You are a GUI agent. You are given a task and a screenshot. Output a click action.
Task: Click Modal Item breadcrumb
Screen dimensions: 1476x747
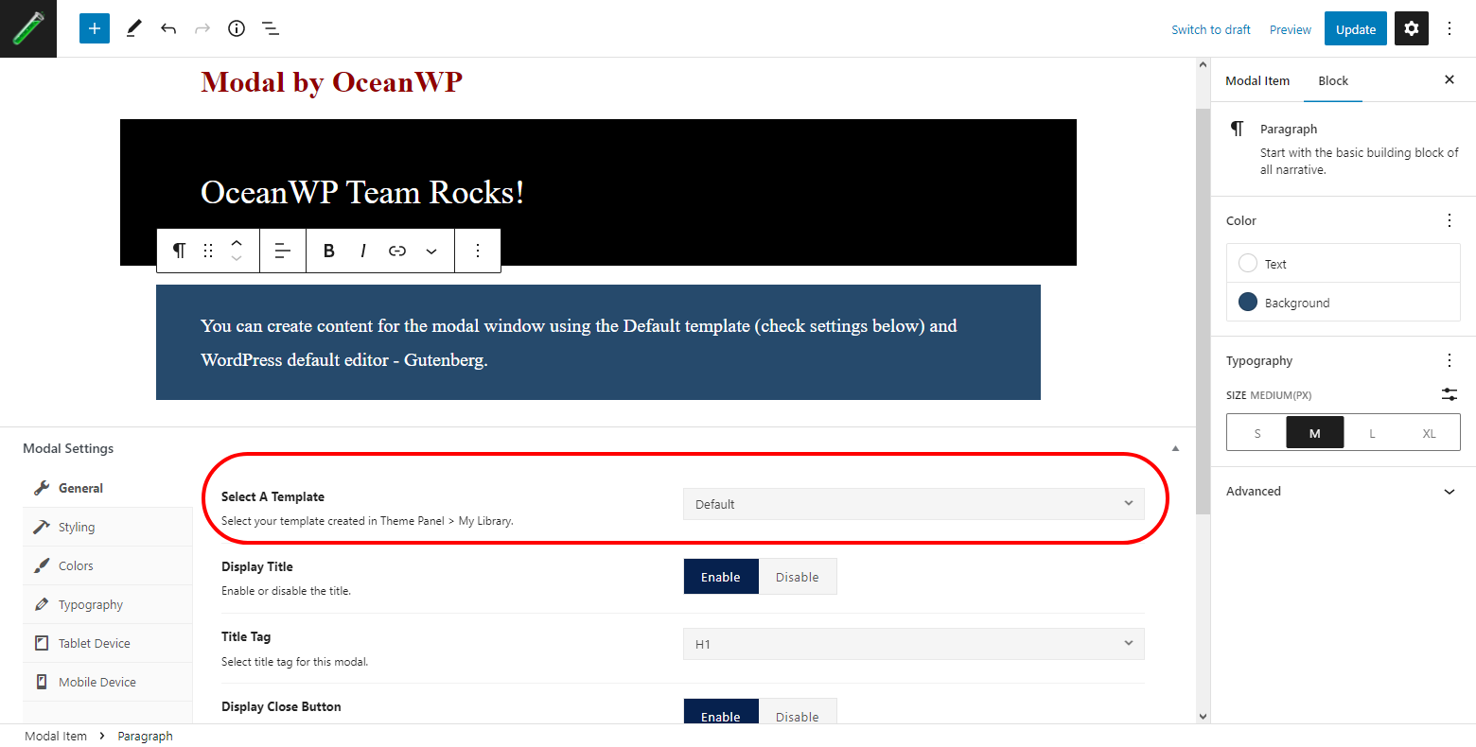click(56, 736)
